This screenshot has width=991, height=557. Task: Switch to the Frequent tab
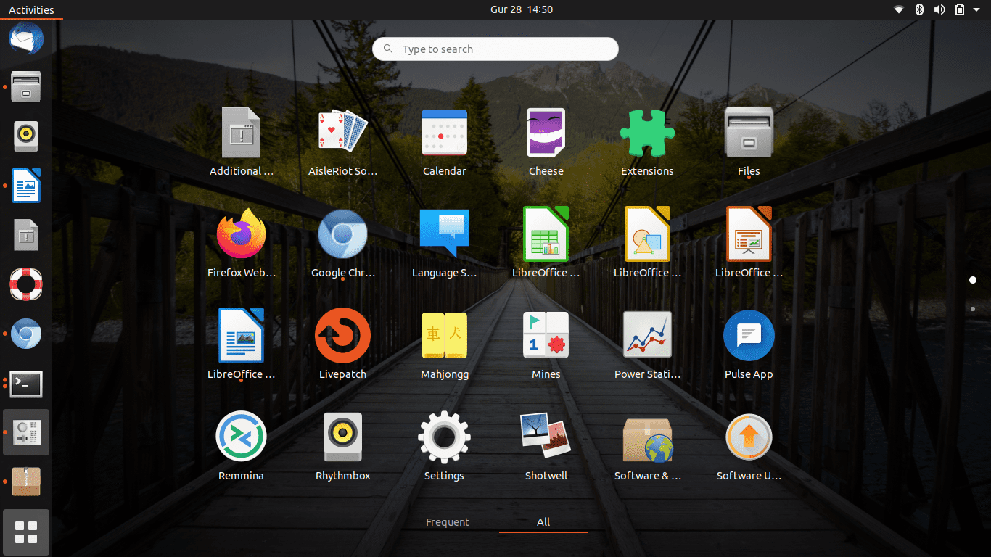(x=448, y=522)
